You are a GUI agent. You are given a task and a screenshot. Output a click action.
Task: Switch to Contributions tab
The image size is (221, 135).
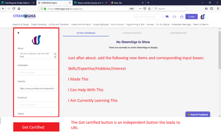click(178, 33)
